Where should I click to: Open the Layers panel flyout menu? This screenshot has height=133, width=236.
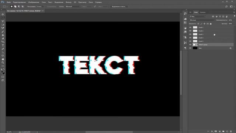(234, 12)
